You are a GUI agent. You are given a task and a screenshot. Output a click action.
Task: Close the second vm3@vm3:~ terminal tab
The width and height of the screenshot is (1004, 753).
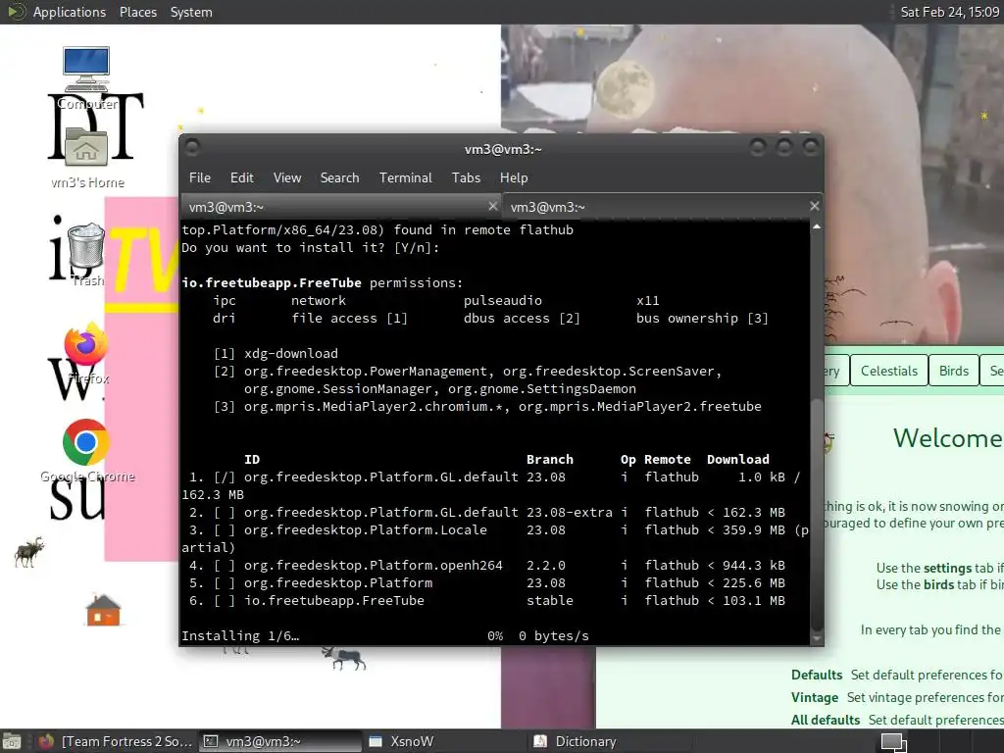pos(814,206)
